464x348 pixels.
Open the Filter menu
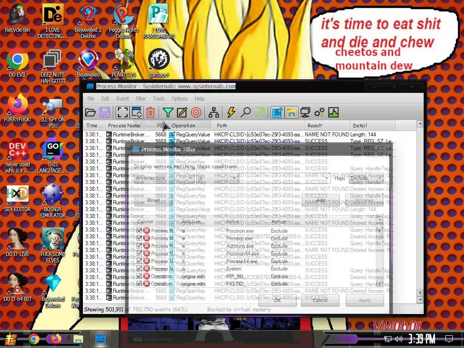coord(141,98)
